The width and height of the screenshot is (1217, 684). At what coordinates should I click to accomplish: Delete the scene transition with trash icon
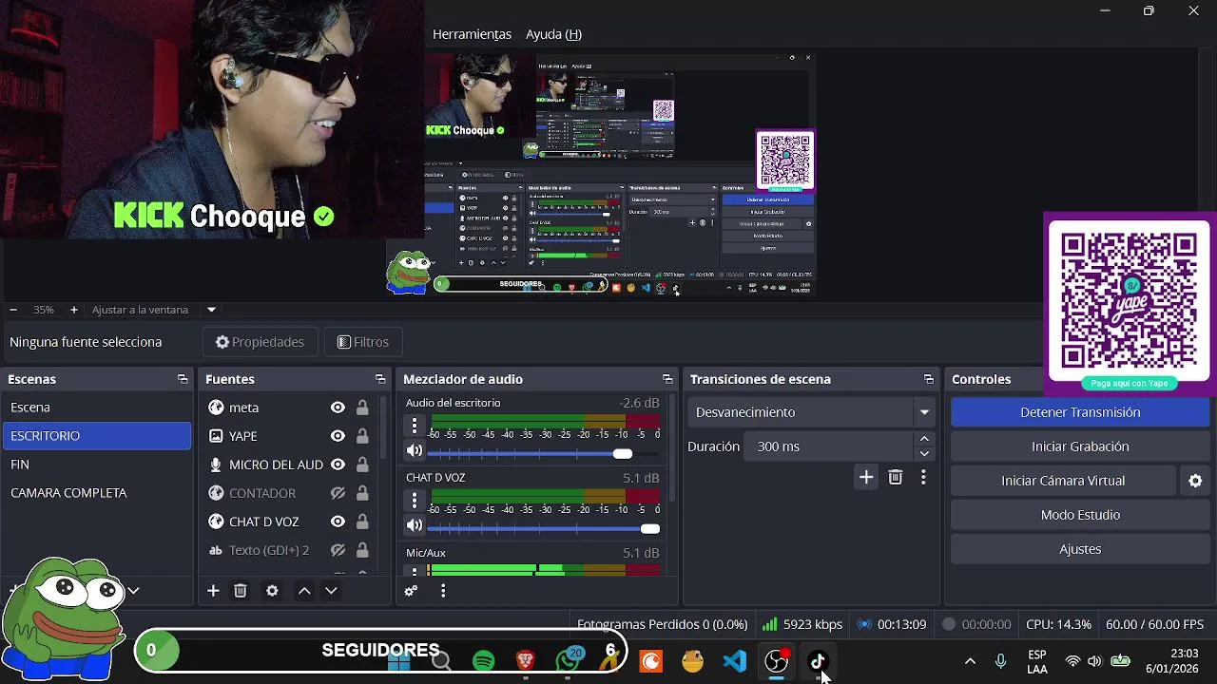[x=895, y=478]
